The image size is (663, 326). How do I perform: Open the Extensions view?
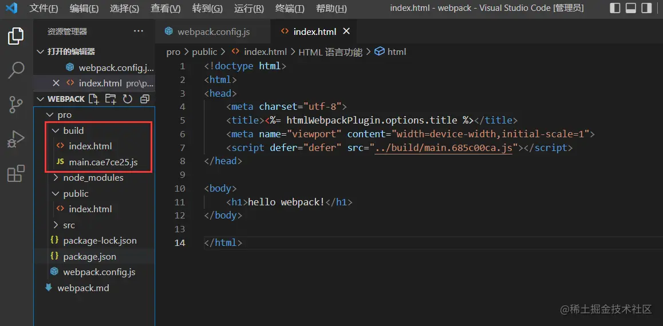(16, 173)
